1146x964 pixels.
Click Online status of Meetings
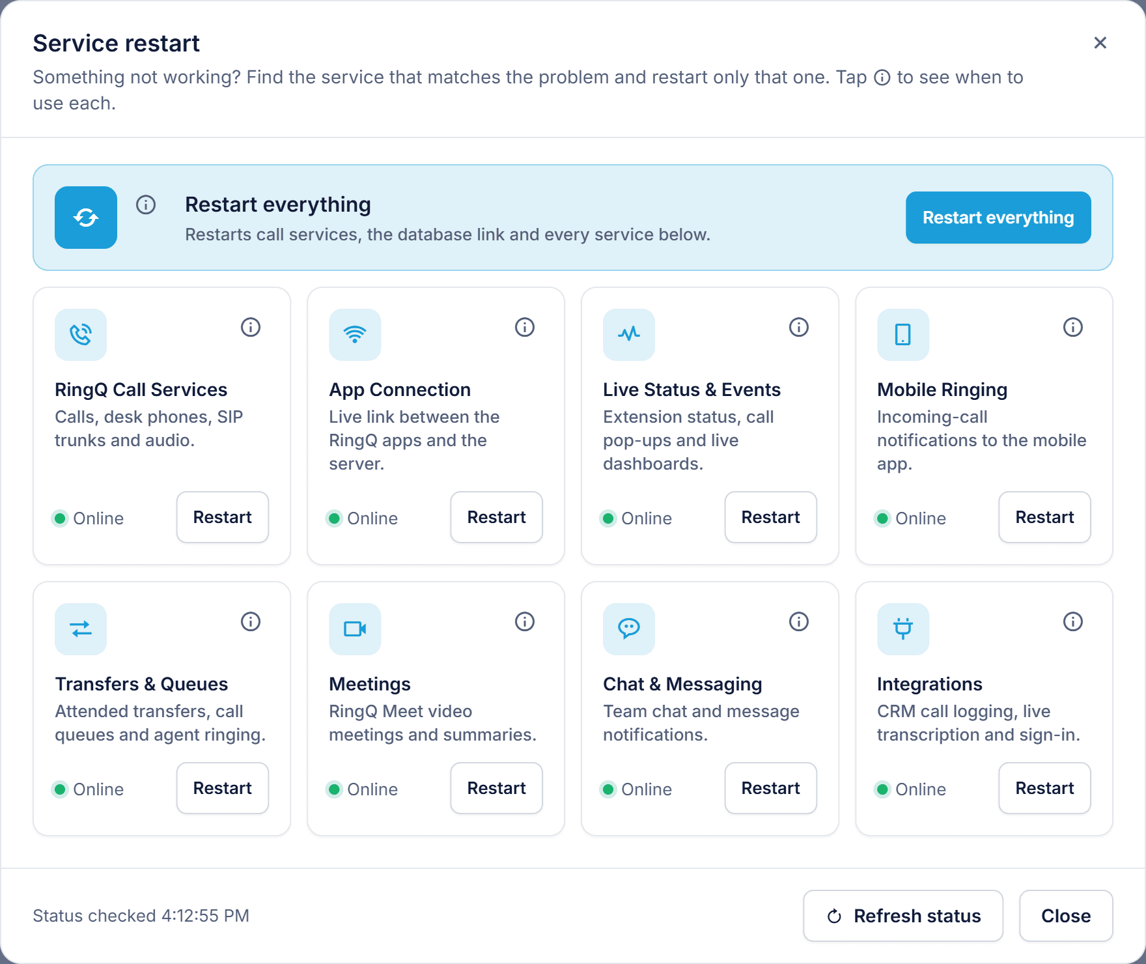pyautogui.click(x=363, y=789)
